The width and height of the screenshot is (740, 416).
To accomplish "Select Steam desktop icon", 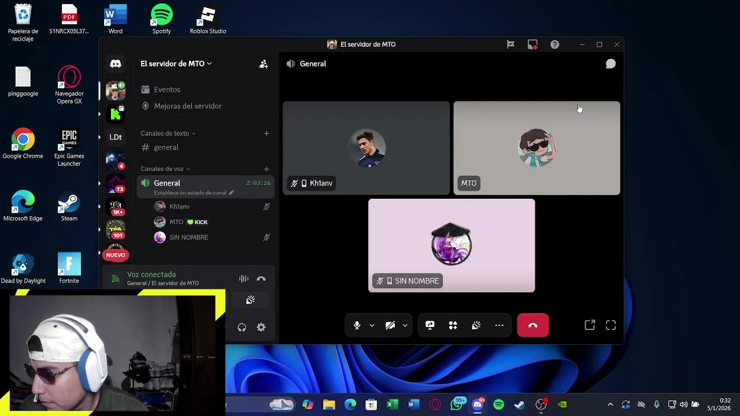I will pos(69,207).
